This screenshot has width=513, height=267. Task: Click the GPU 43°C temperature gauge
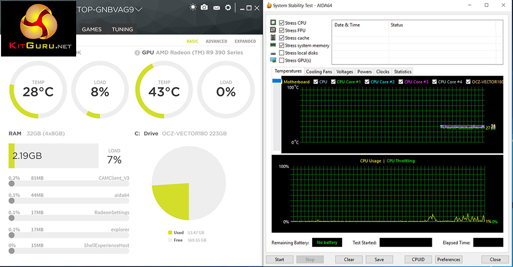click(164, 89)
